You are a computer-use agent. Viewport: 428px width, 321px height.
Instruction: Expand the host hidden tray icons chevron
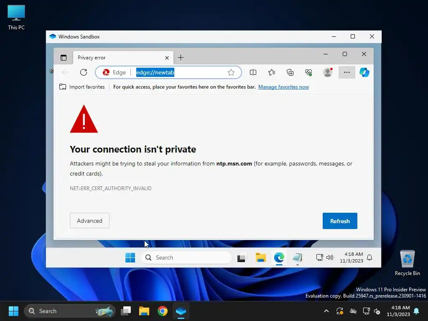326,311
